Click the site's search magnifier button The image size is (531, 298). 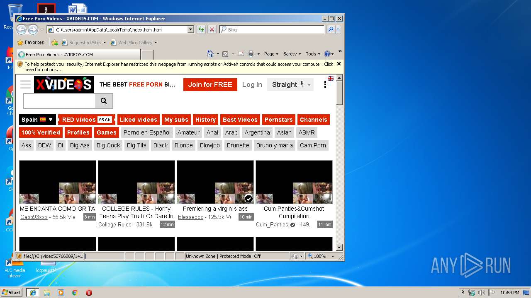(x=104, y=101)
